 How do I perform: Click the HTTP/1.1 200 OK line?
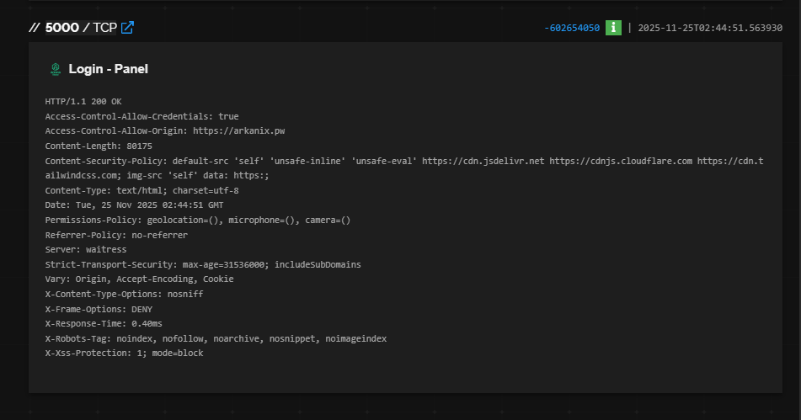click(x=83, y=102)
